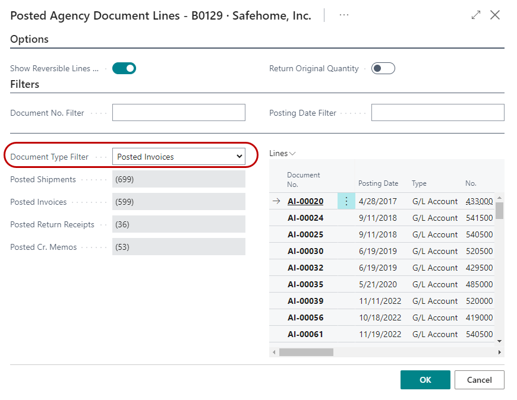Screen dimensions: 517x400
Task: Expand the Lines section menu chevron
Action: pyautogui.click(x=292, y=154)
